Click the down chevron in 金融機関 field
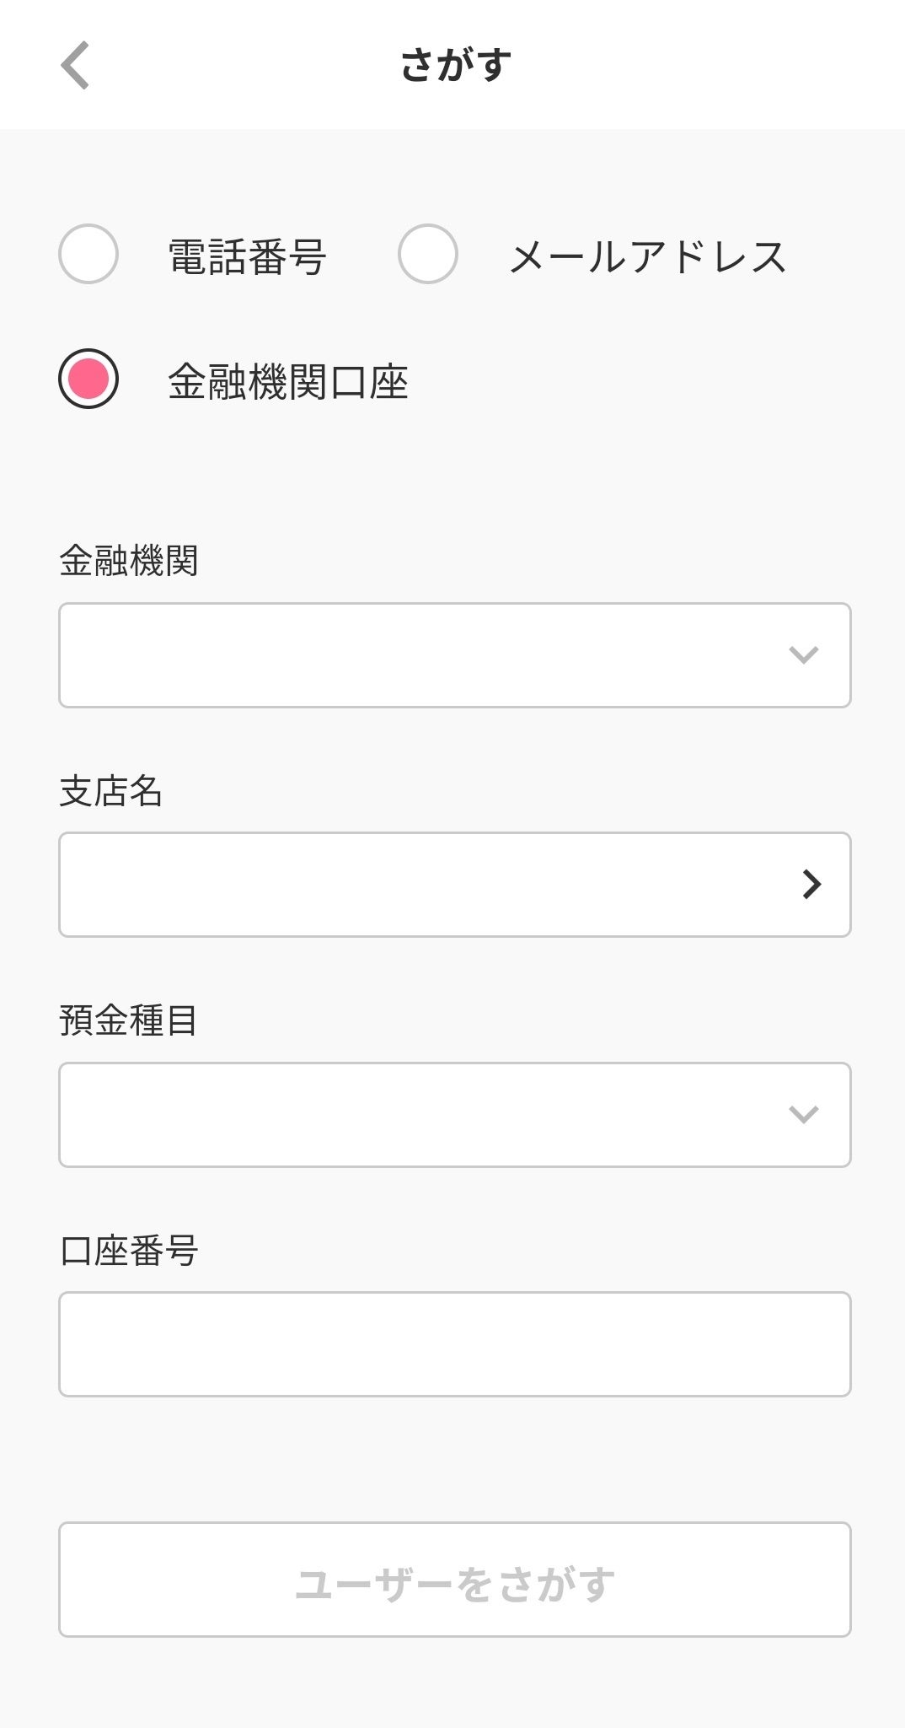 pyautogui.click(x=803, y=655)
